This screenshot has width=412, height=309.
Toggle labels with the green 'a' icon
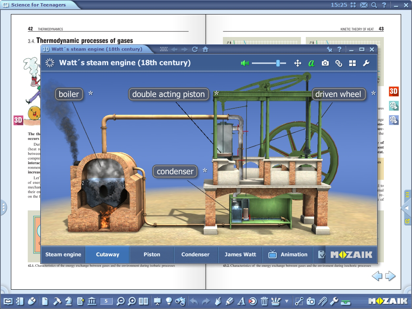click(x=311, y=63)
